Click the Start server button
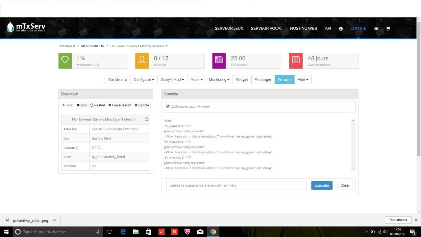 [68, 105]
